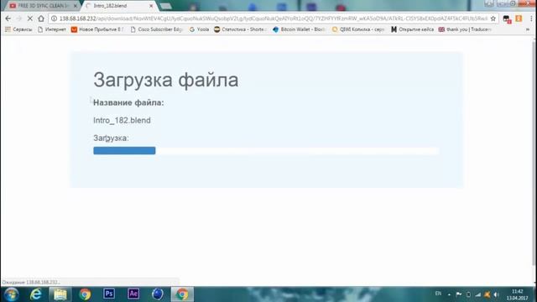The image size is (537, 302).
Task: Open the browser home page
Action: click(x=41, y=18)
